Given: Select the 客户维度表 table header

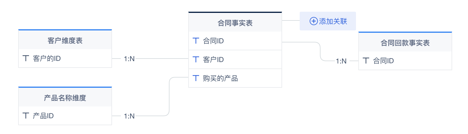Looking at the screenshot, I should (x=65, y=40).
